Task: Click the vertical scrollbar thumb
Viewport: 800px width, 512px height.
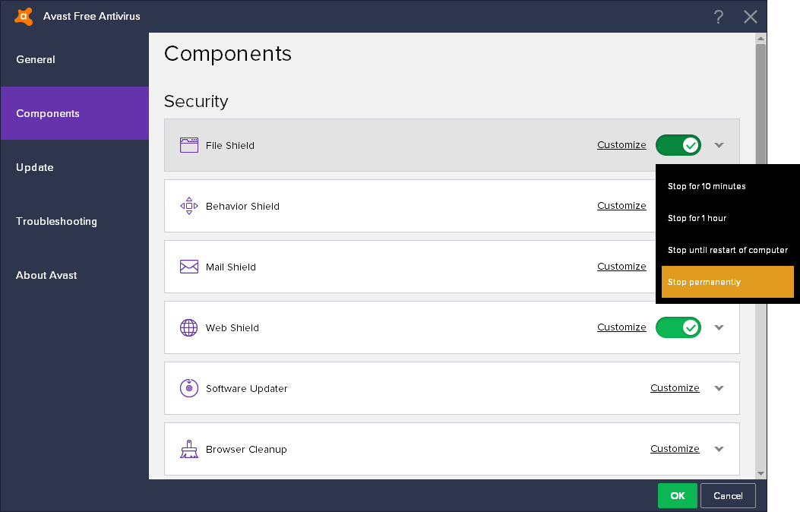Action: (760, 104)
